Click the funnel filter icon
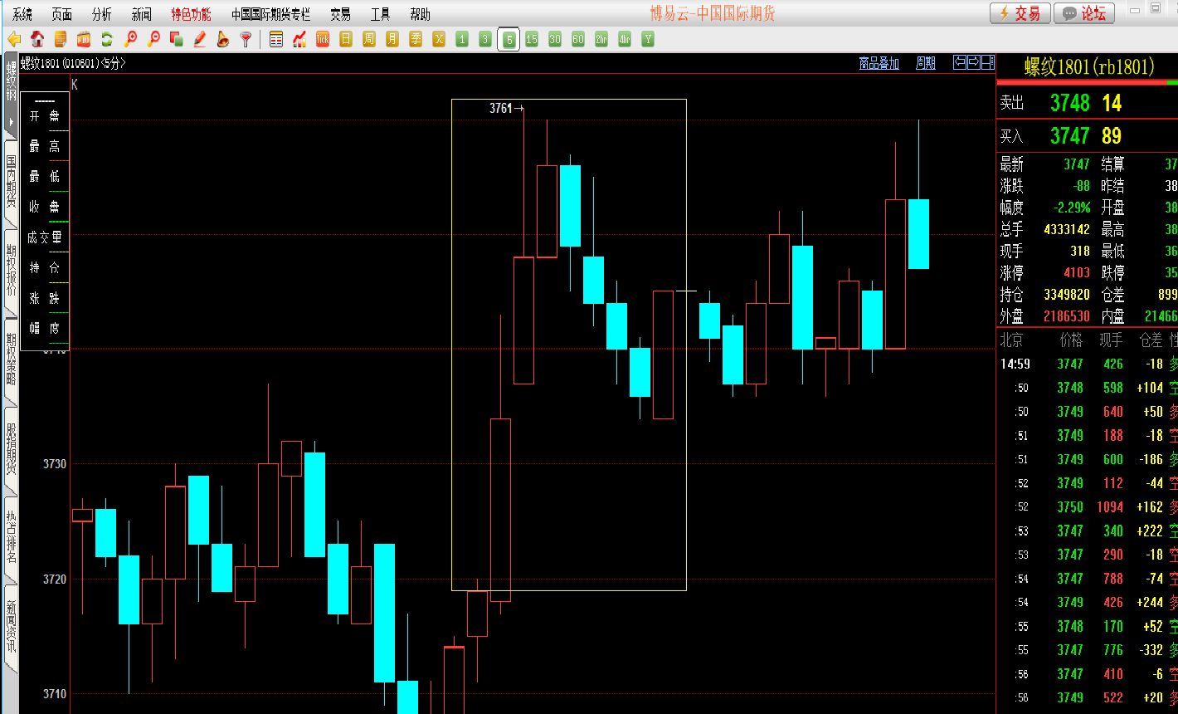The height and width of the screenshot is (714, 1178). [246, 39]
